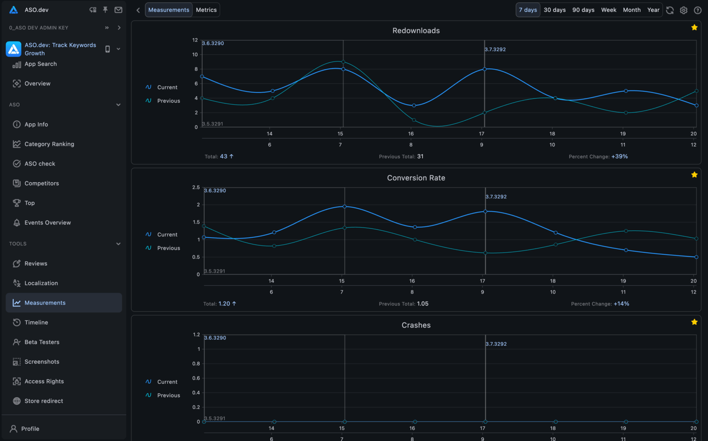708x441 pixels.
Task: Collapse the TOOLS section
Action: coord(118,244)
